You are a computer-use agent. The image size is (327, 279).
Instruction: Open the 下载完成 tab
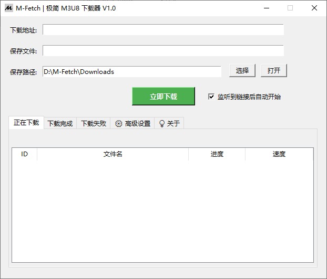[x=60, y=123]
